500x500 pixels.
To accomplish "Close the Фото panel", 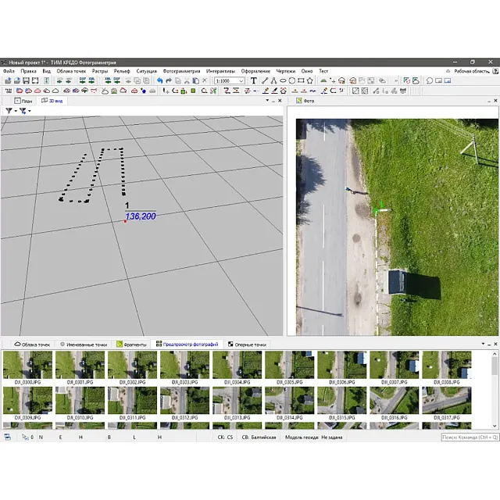I will click(495, 101).
